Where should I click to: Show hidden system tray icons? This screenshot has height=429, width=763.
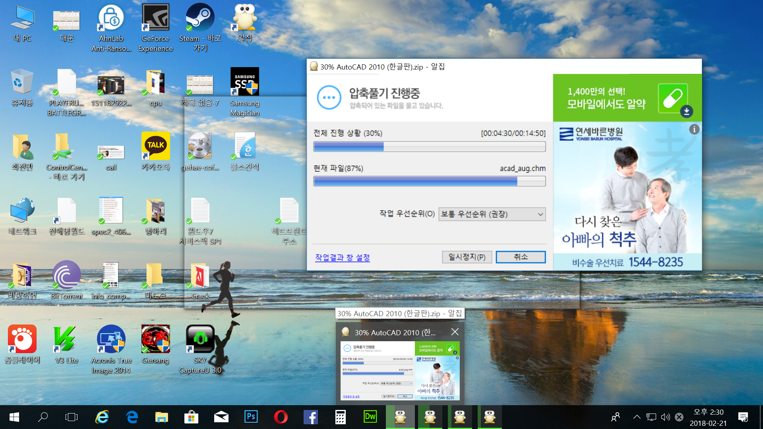(x=637, y=417)
